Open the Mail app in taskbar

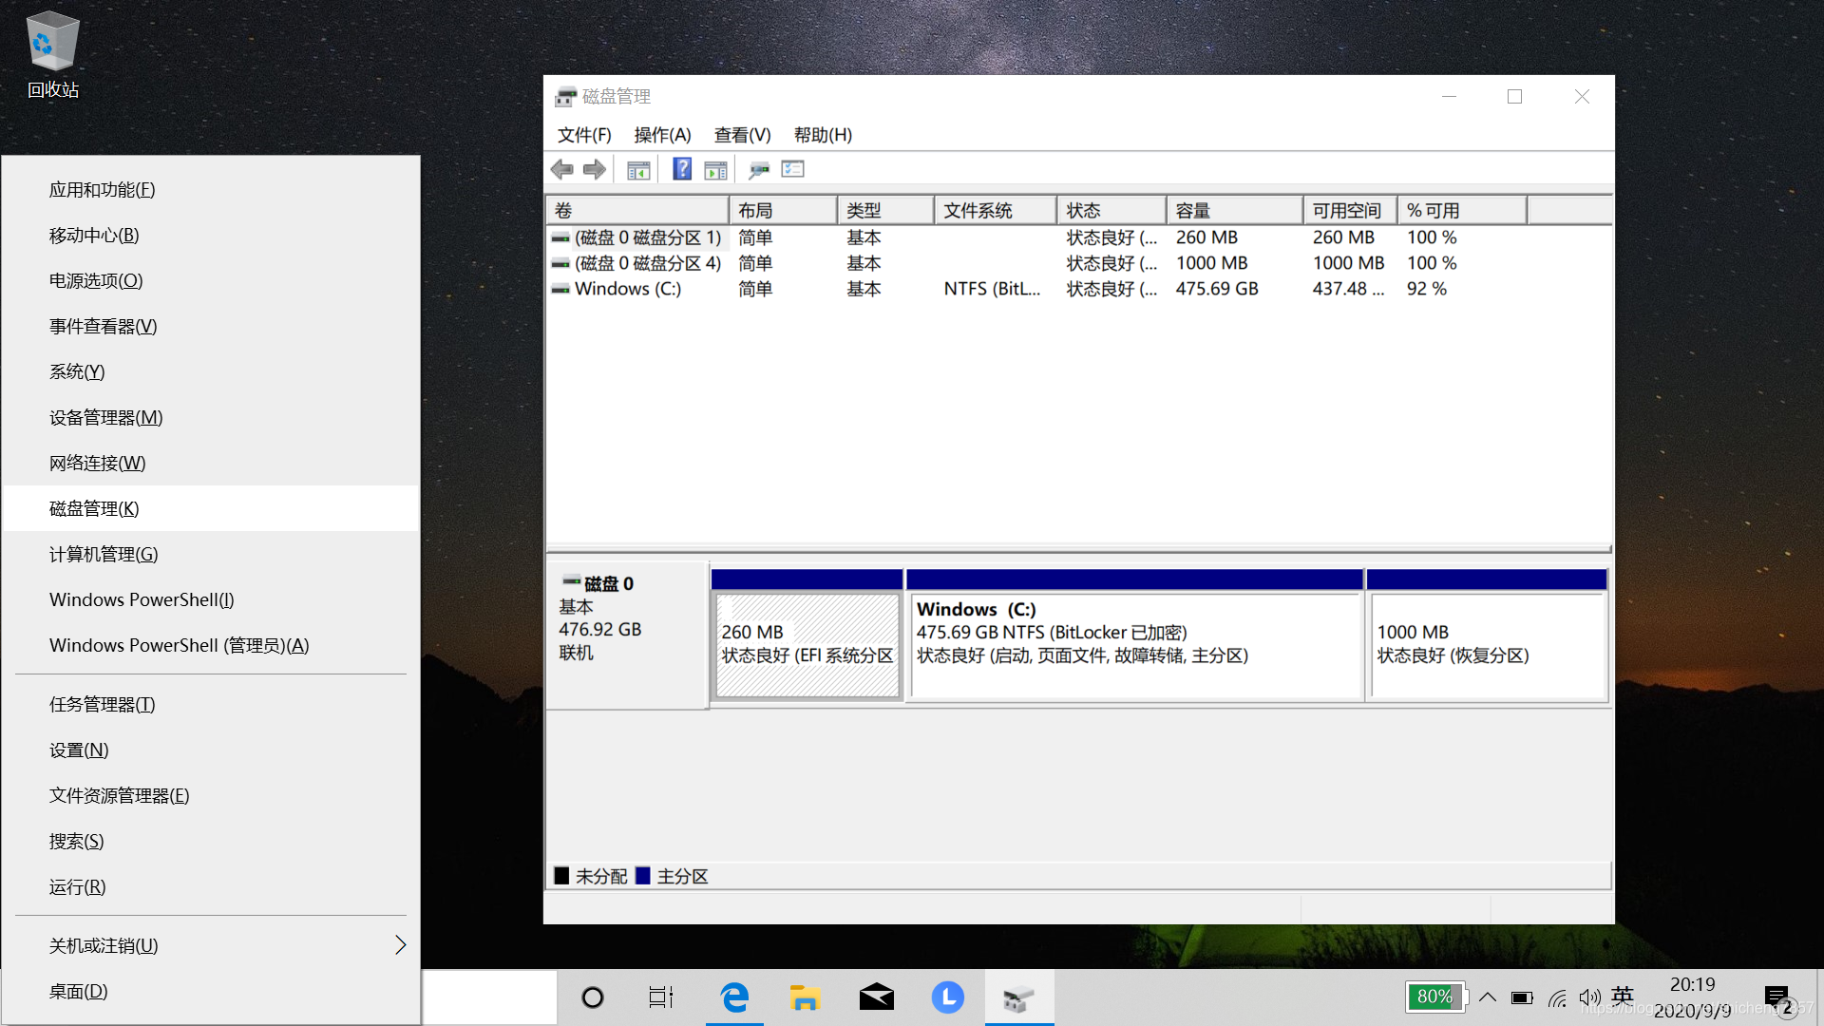click(x=876, y=997)
